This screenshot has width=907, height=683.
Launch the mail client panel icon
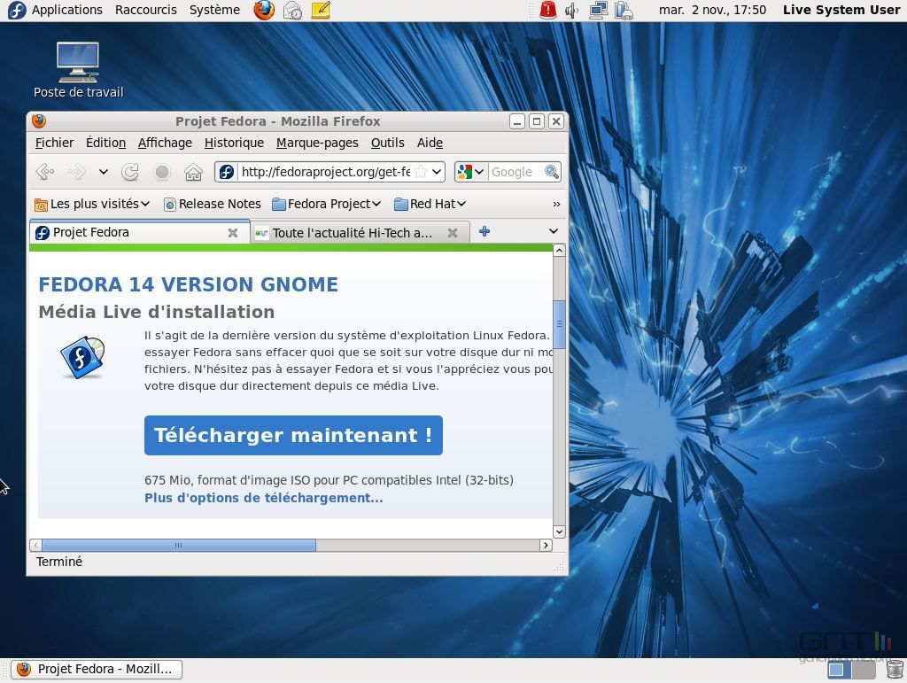click(292, 10)
